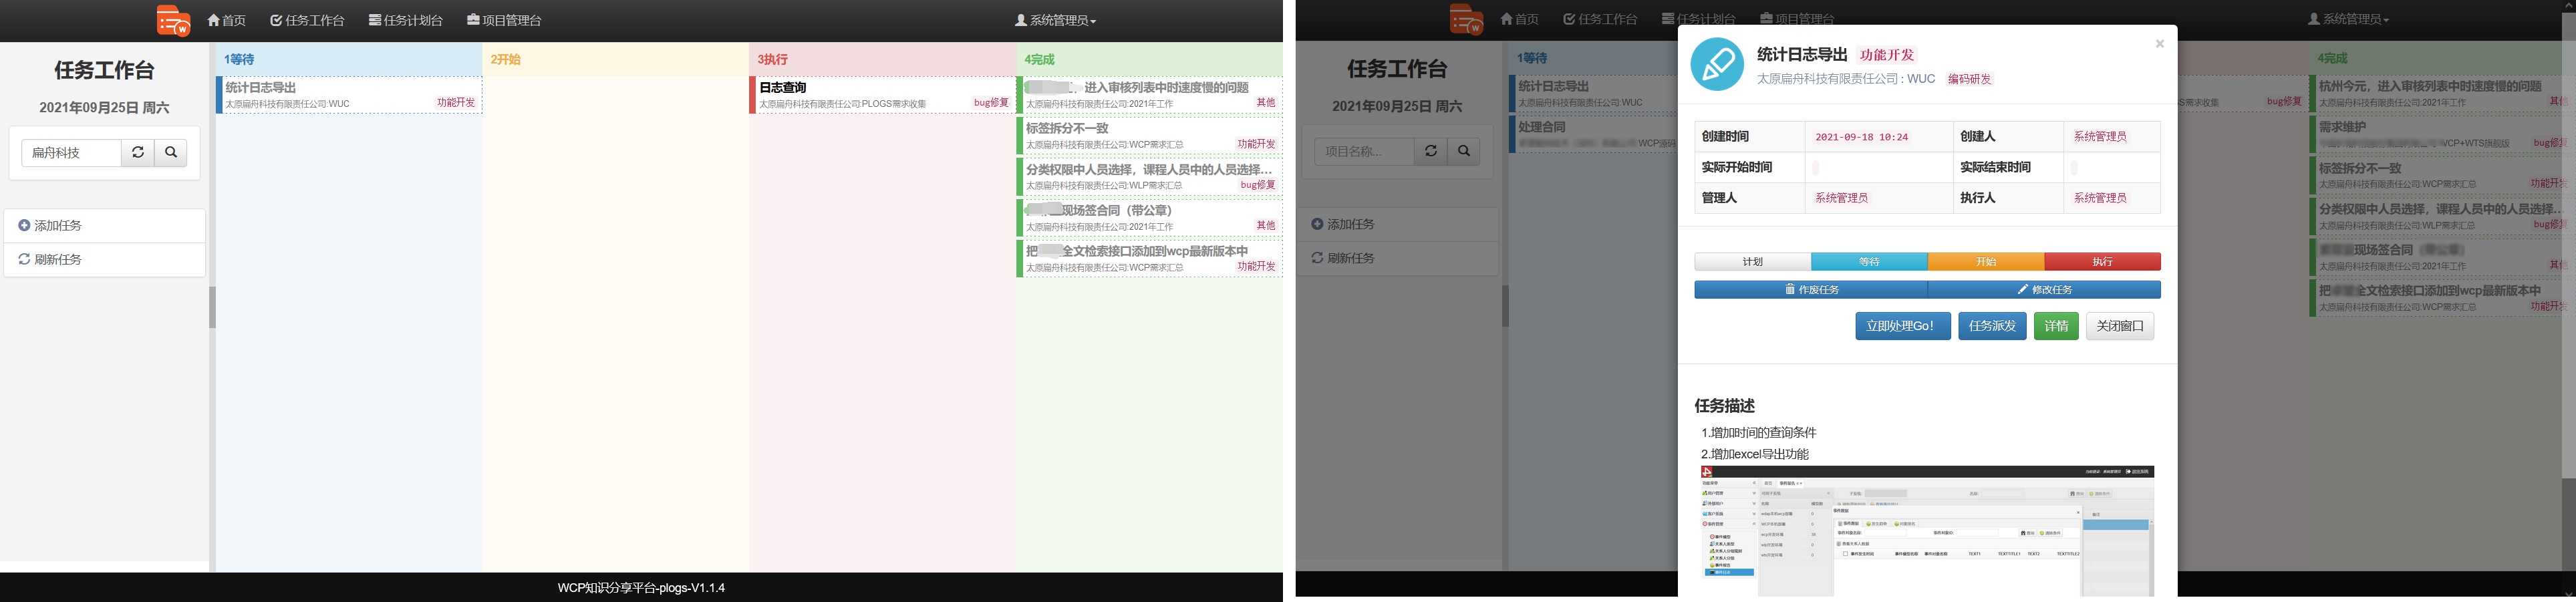Image resolution: width=2576 pixels, height=602 pixels.
Task: Click the pencil icon on 修改任务
Action: (x=2022, y=290)
